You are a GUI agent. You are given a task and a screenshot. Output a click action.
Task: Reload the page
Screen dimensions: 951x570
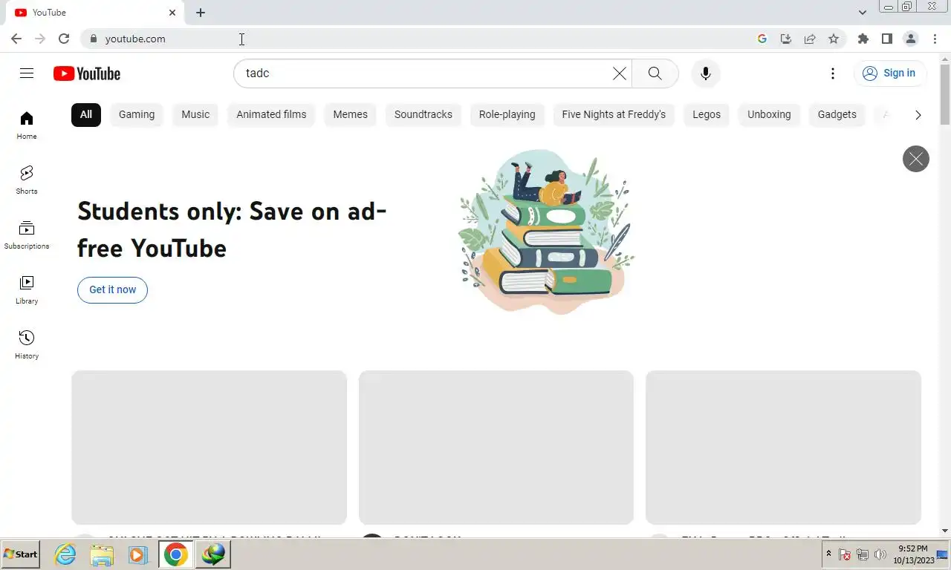(64, 39)
